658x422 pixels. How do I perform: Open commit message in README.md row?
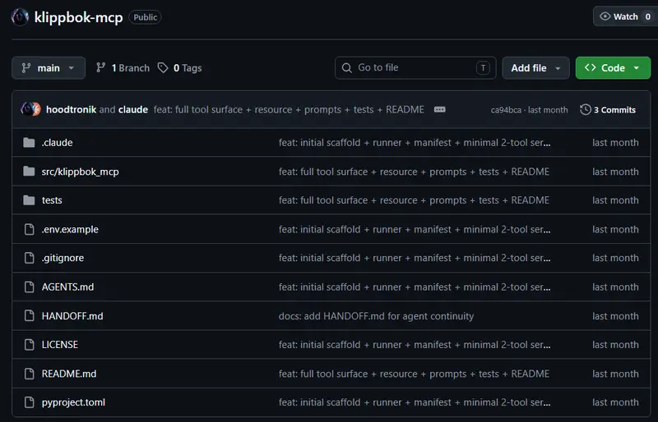(x=414, y=374)
